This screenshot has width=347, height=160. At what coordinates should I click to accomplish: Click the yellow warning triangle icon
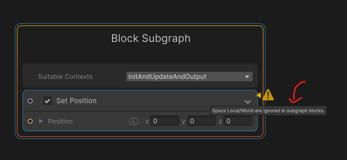click(268, 95)
